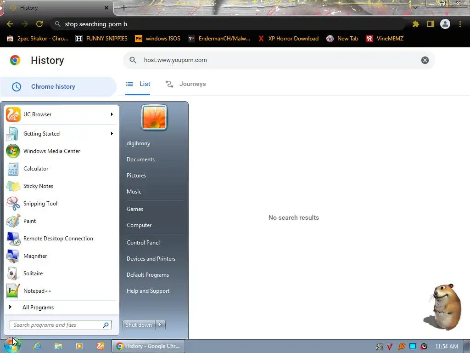Switch to the Journeys tab
This screenshot has width=470, height=353.
pos(186,84)
